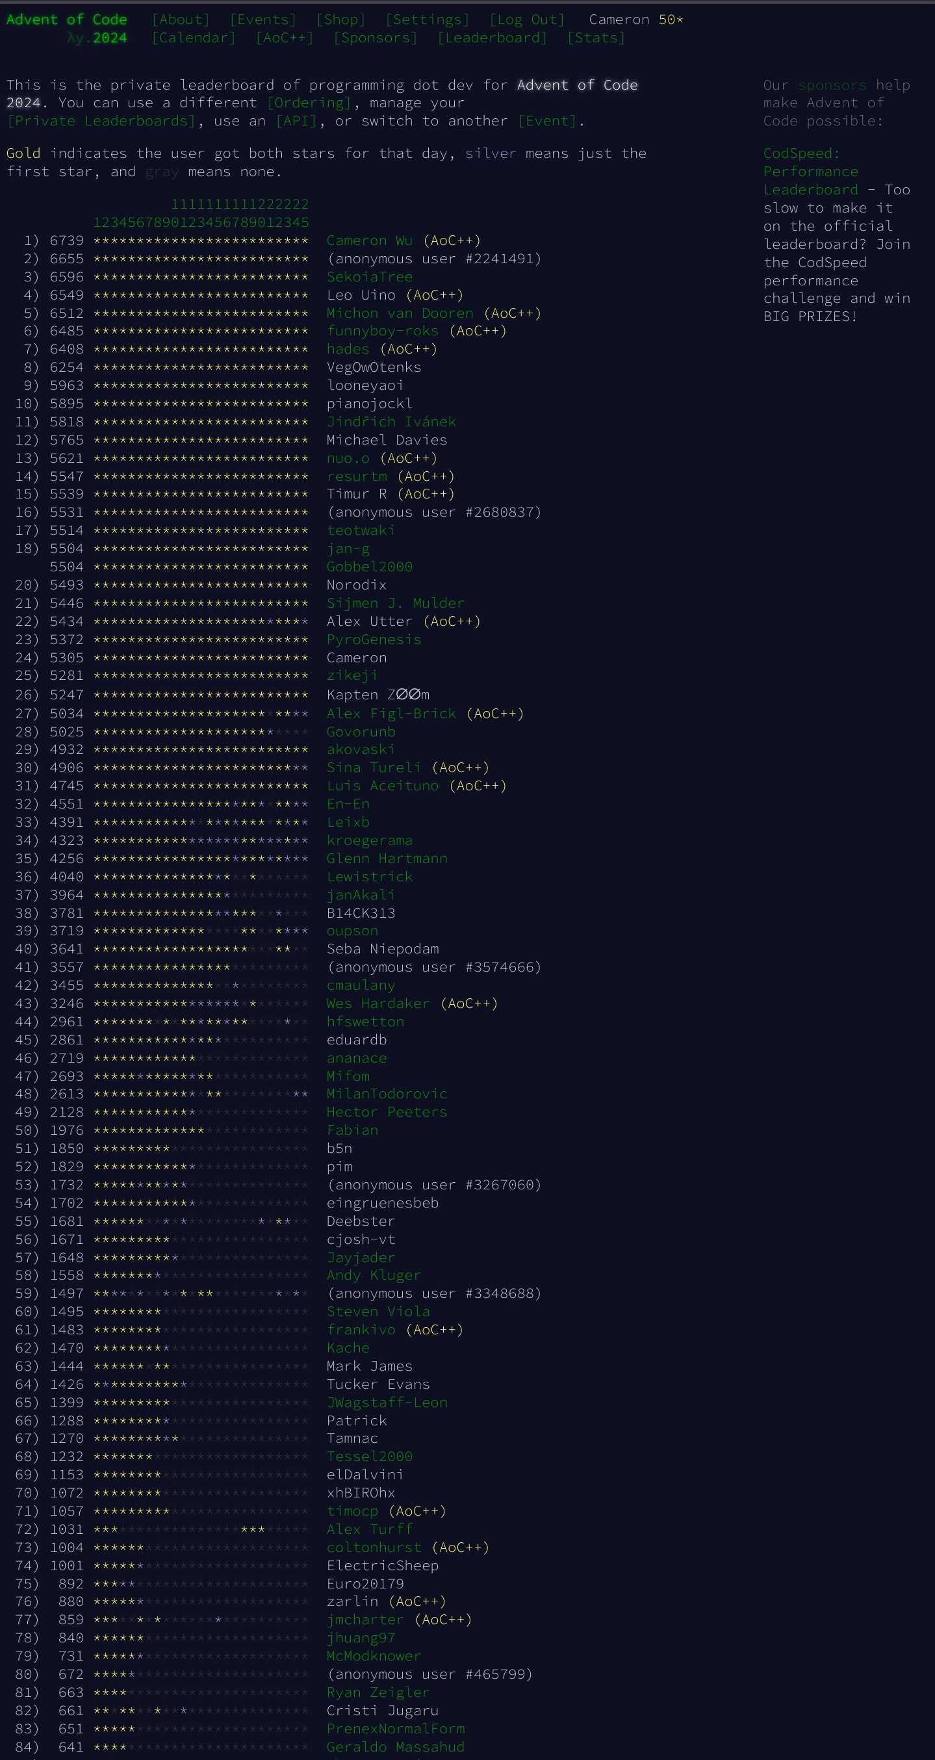Go to the Events page
This screenshot has width=935, height=1760.
[x=263, y=19]
